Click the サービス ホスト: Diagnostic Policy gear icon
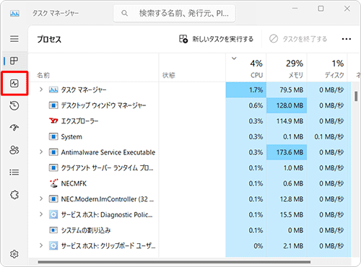 53,214
